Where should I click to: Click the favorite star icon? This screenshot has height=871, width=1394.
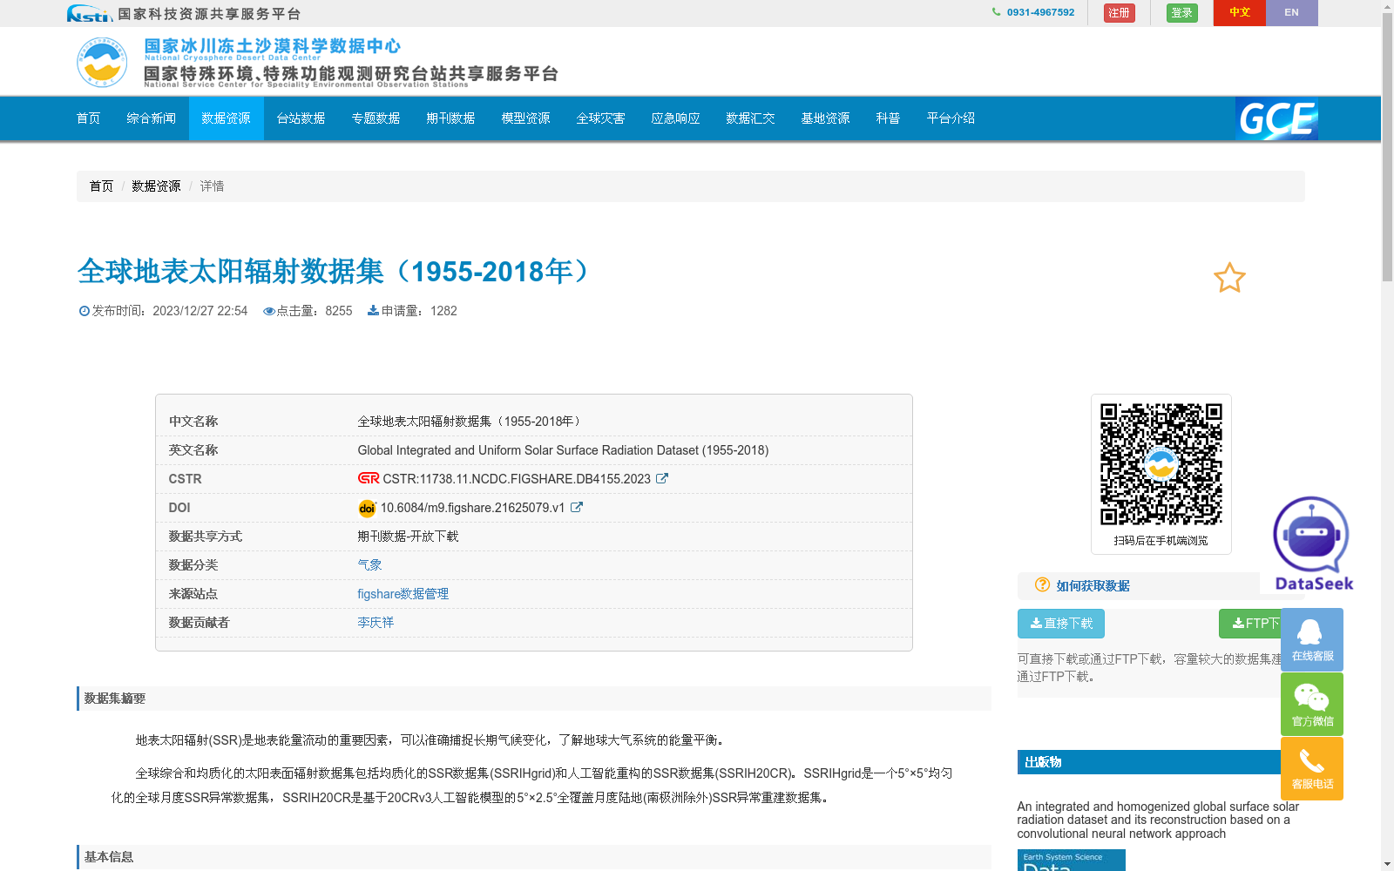pyautogui.click(x=1229, y=278)
